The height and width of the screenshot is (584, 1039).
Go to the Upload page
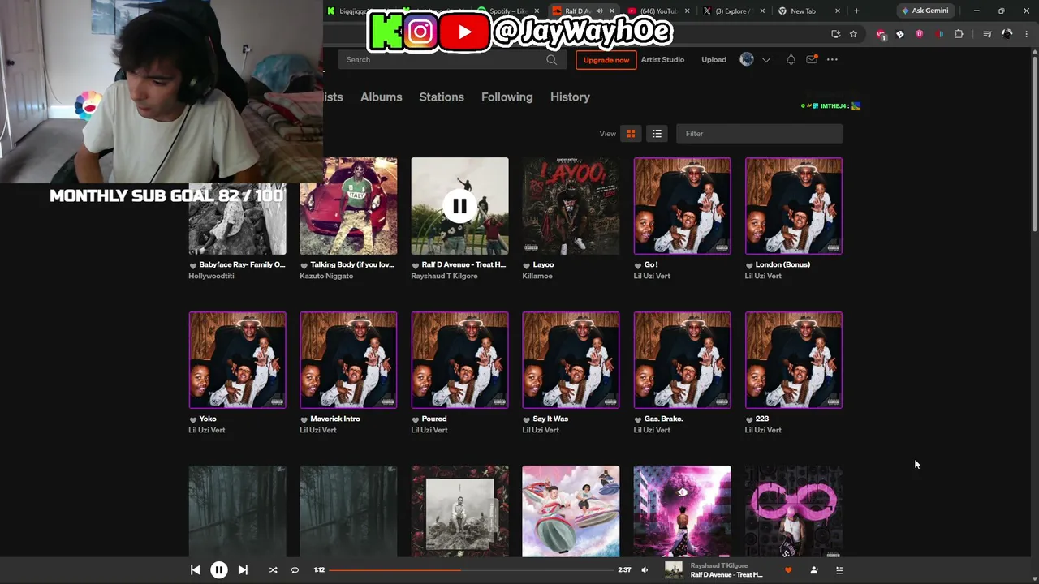coord(714,59)
